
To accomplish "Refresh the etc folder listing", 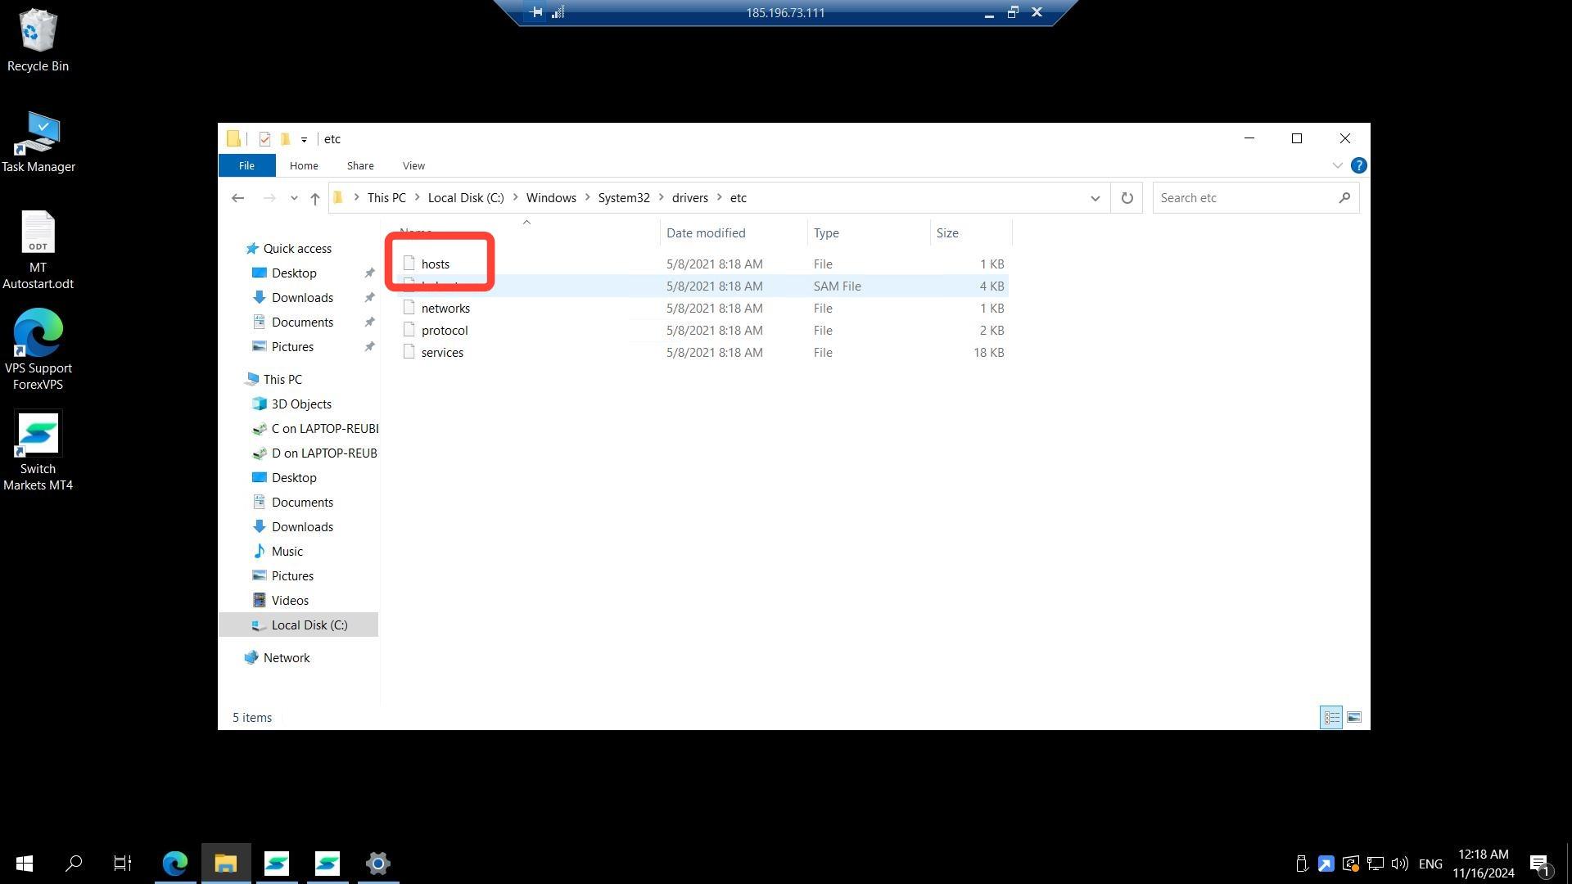I will [x=1127, y=198].
